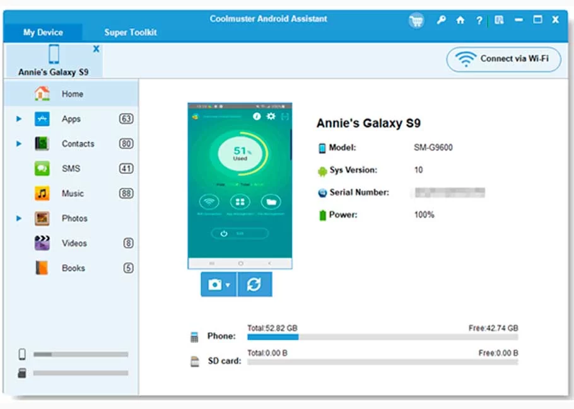The height and width of the screenshot is (409, 574).
Task: Click the SD card storage bar
Action: tap(382, 362)
